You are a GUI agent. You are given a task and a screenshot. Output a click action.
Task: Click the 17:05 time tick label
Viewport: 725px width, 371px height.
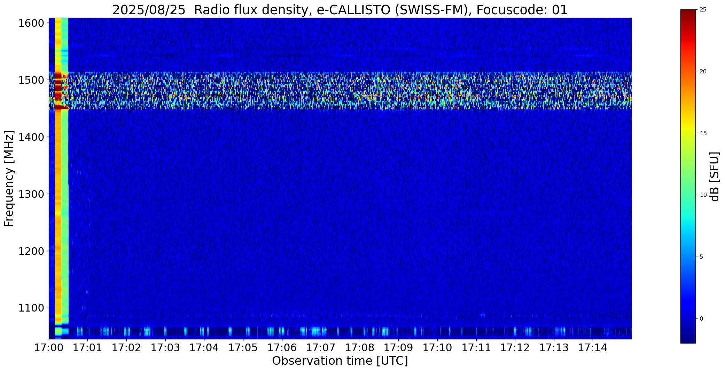(x=243, y=347)
